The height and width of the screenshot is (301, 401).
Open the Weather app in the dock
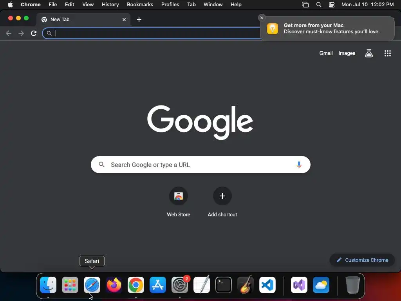(321, 285)
